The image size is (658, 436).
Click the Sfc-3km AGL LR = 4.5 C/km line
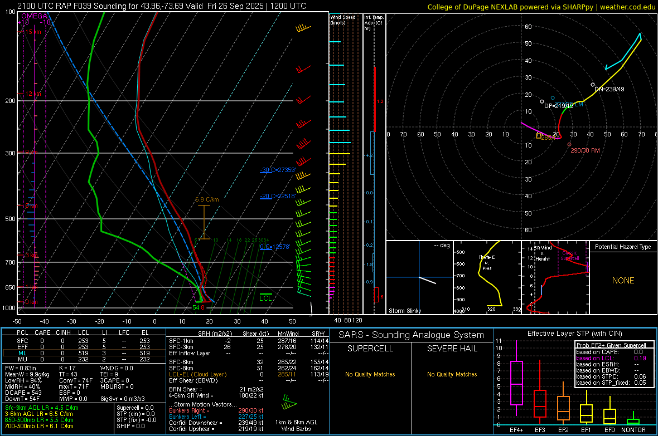[x=42, y=408]
